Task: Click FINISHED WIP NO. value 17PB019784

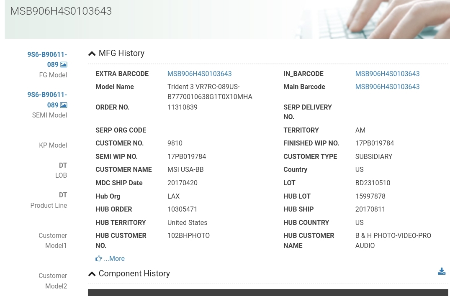Action: pos(375,143)
